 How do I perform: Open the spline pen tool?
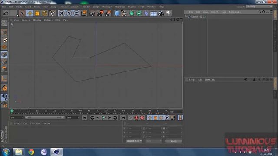coord(124,13)
